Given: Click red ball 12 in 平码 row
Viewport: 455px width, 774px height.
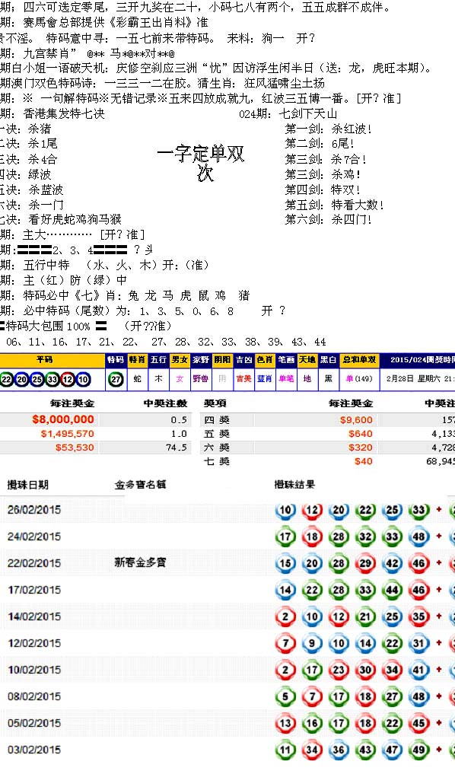Looking at the screenshot, I should point(68,379).
